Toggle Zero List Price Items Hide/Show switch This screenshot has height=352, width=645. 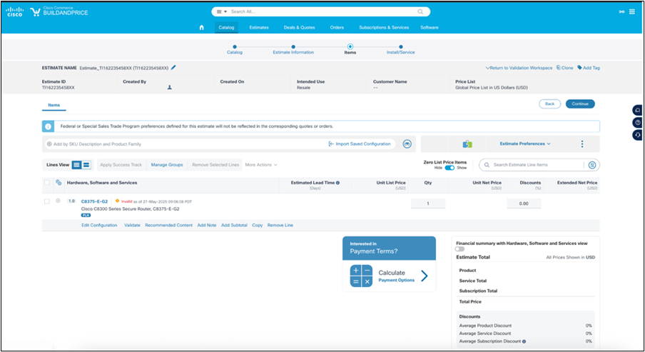[x=450, y=168]
